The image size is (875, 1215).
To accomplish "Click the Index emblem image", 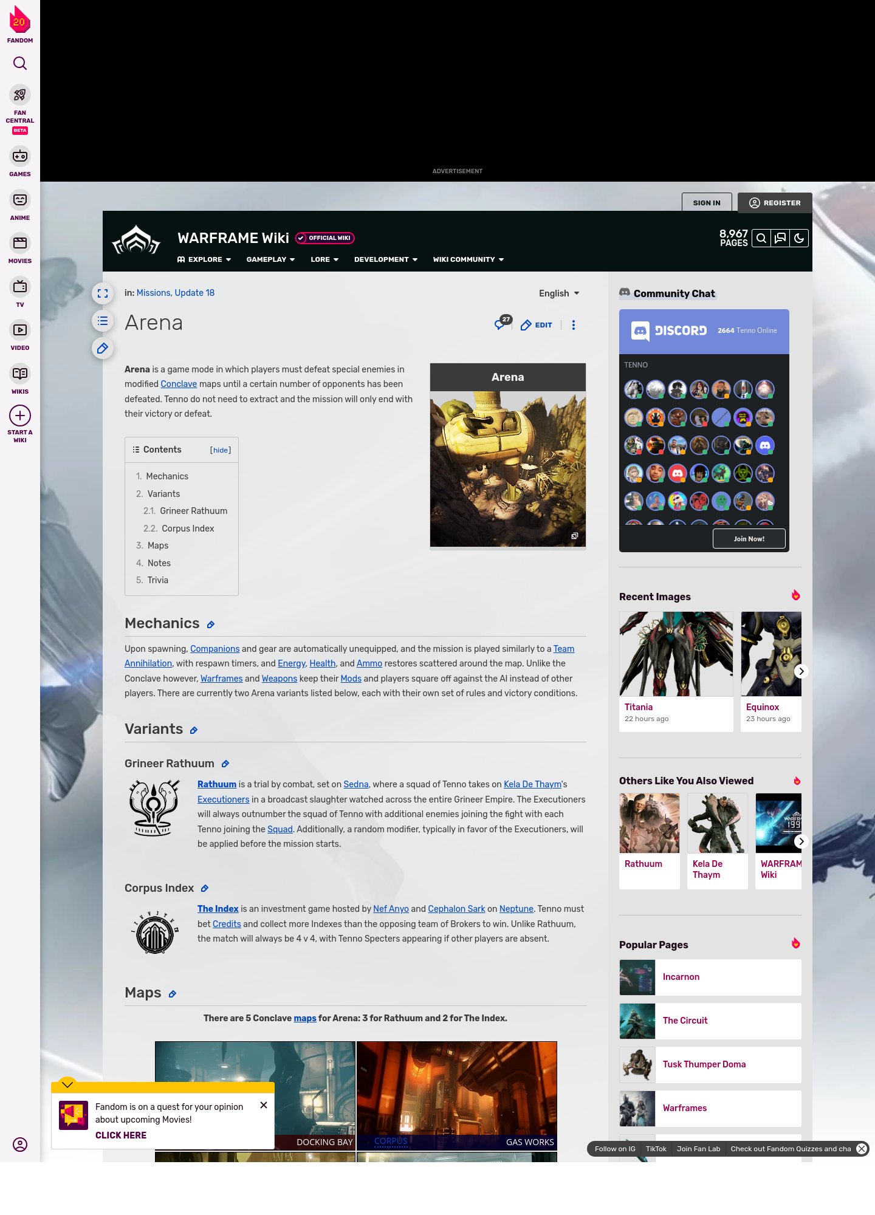I will pyautogui.click(x=155, y=933).
